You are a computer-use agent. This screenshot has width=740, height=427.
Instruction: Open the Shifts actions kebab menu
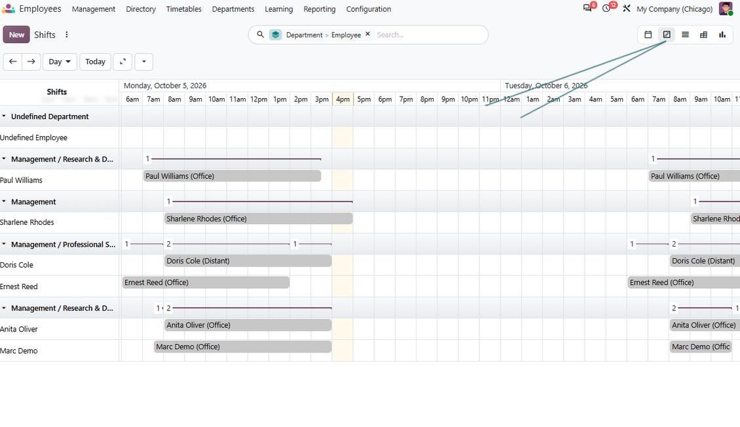click(67, 35)
